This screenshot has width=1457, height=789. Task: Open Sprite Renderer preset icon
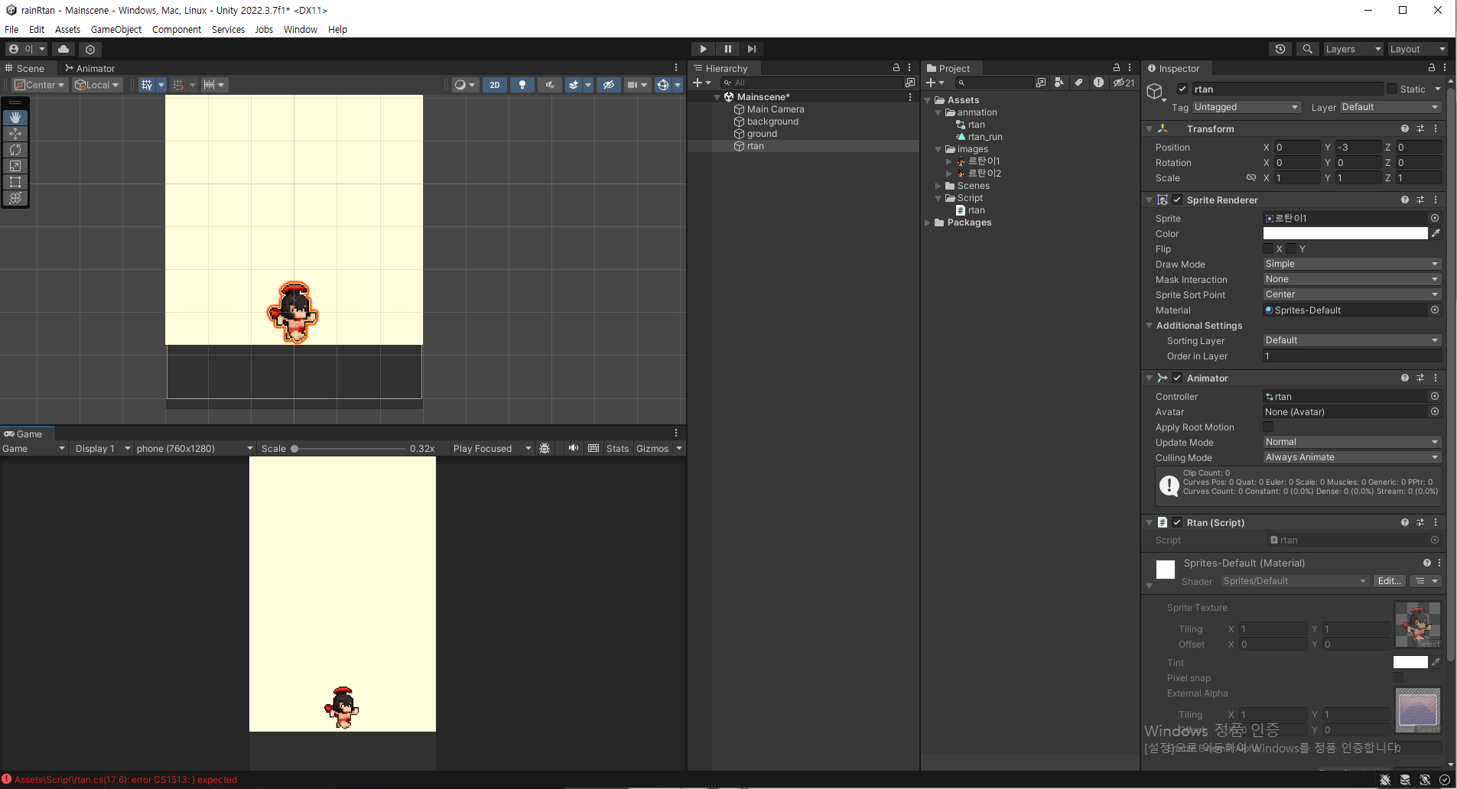(1420, 200)
